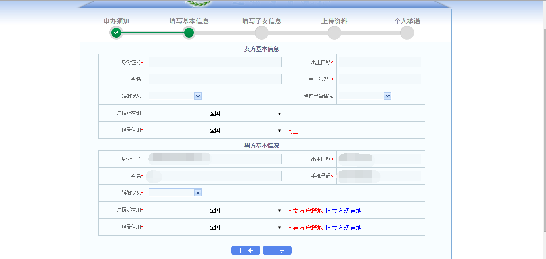The height and width of the screenshot is (259, 546).
Task: Click 同女方现居地 next to man's 户籍所在地
Action: tap(343, 210)
